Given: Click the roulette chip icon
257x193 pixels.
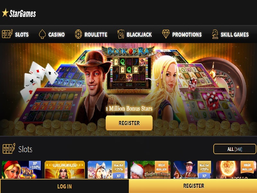Looking at the screenshot, I should pos(78,34).
